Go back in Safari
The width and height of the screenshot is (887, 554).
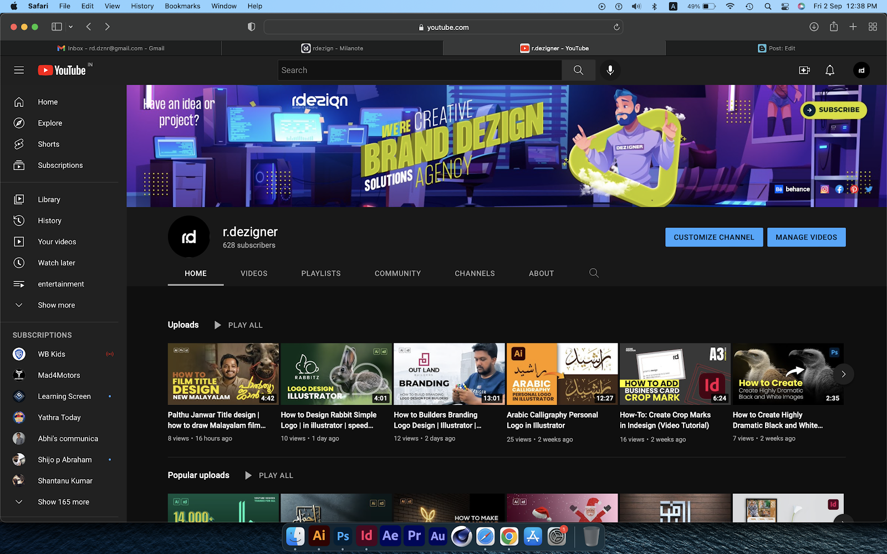pyautogui.click(x=89, y=27)
